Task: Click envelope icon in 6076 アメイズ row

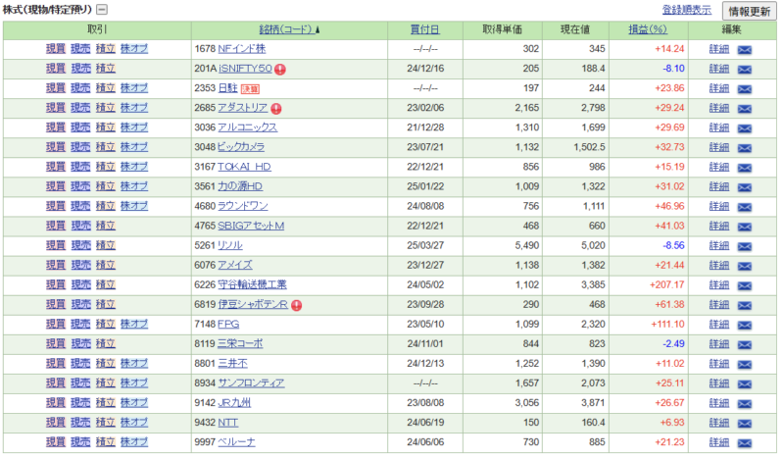Action: pyautogui.click(x=745, y=266)
